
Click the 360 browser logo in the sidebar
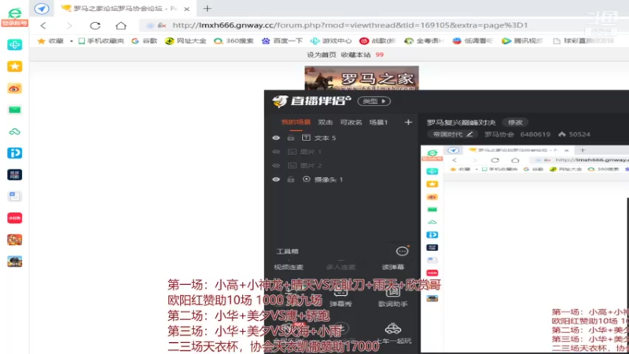(14, 13)
